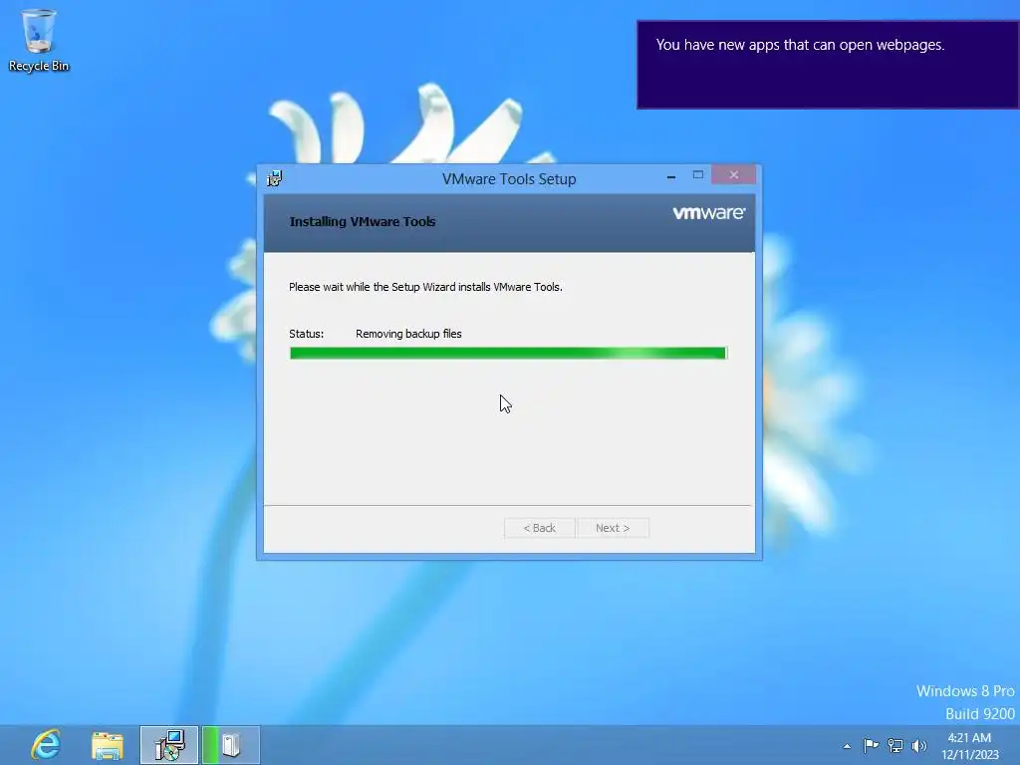Viewport: 1020px width, 765px height.
Task: Open the new apps webpages notification
Action: pos(828,65)
